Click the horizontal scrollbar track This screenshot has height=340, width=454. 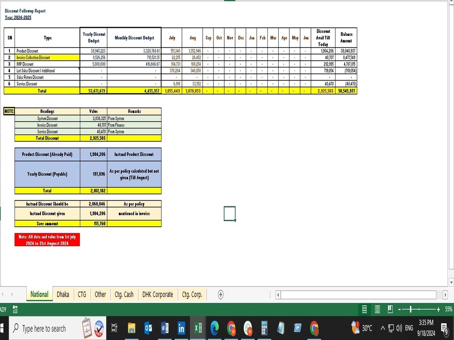click(359, 295)
